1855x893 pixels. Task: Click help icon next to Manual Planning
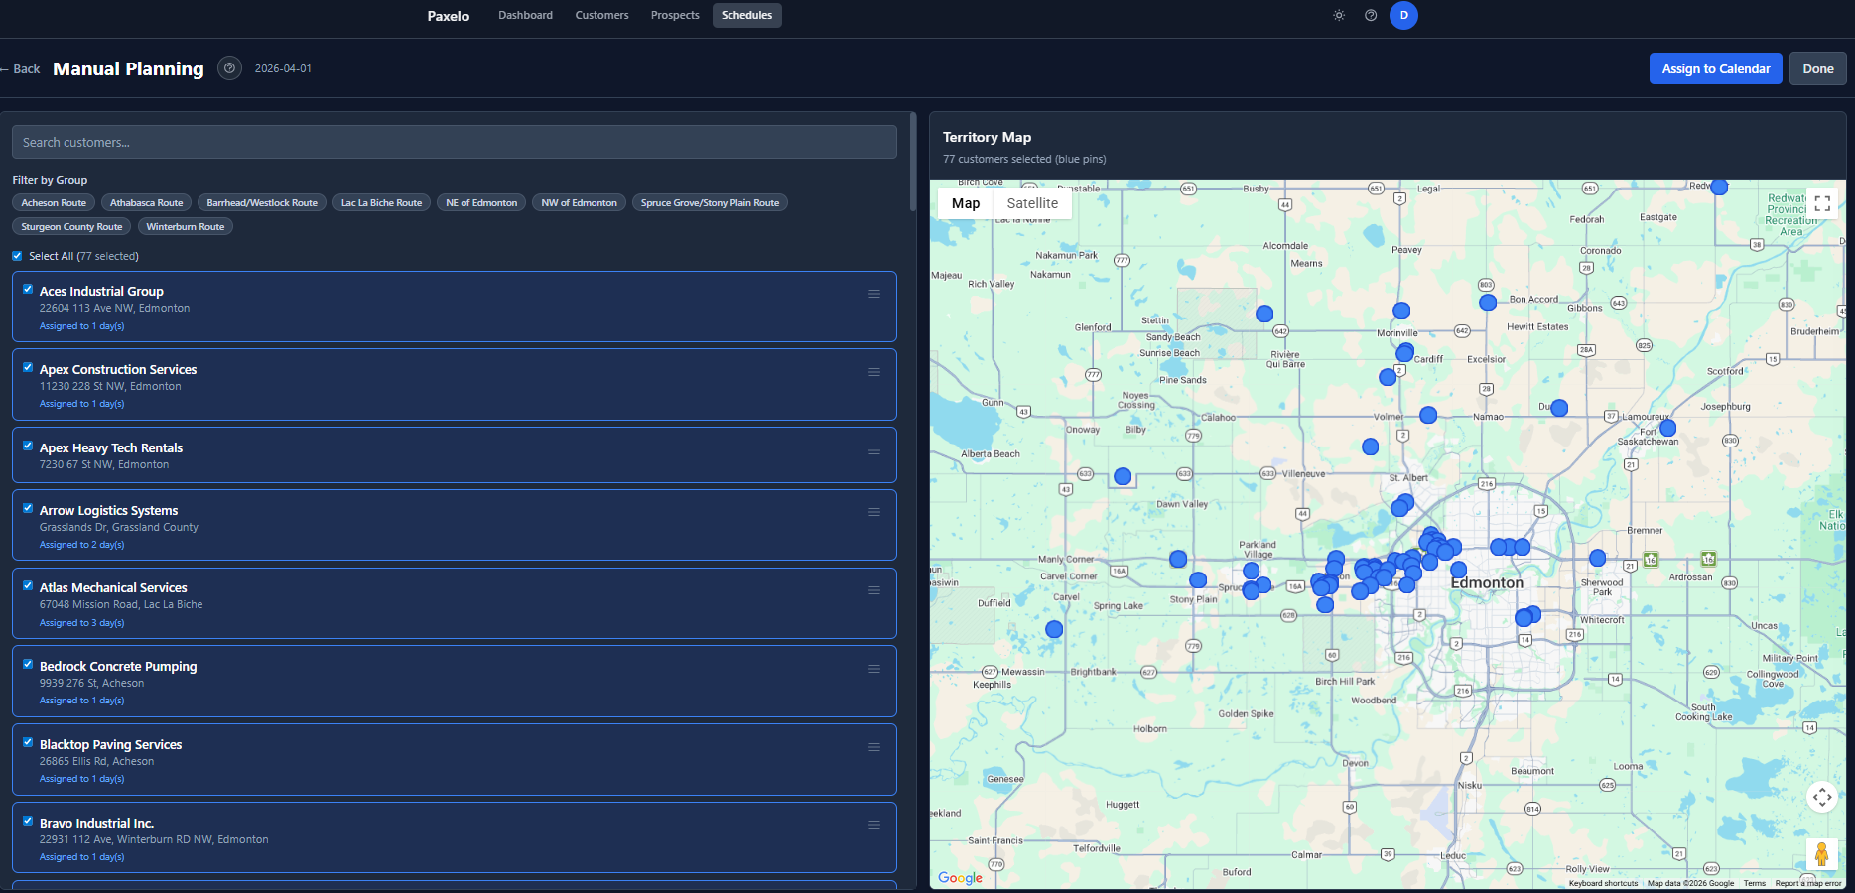coord(229,68)
